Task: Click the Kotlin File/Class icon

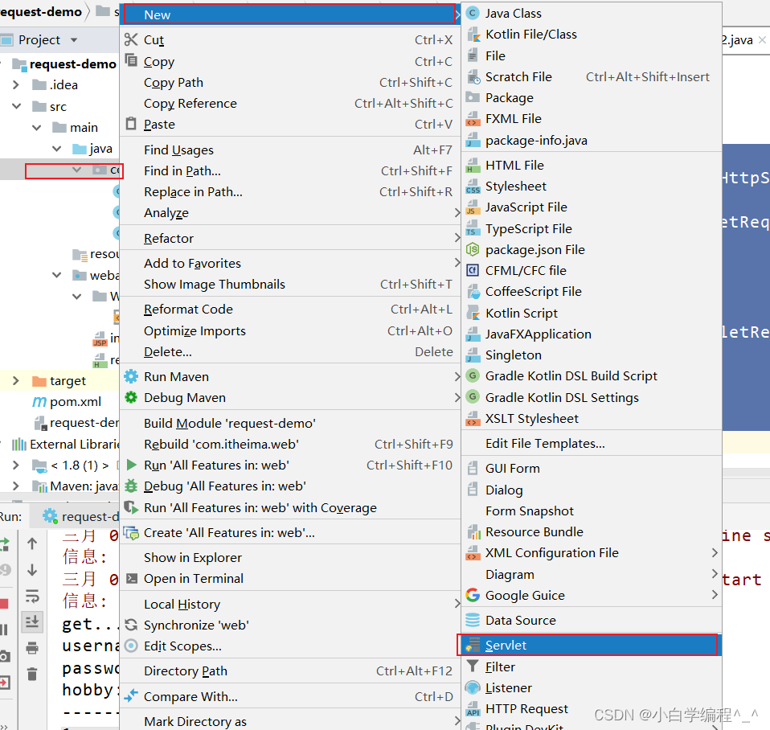Action: (473, 34)
